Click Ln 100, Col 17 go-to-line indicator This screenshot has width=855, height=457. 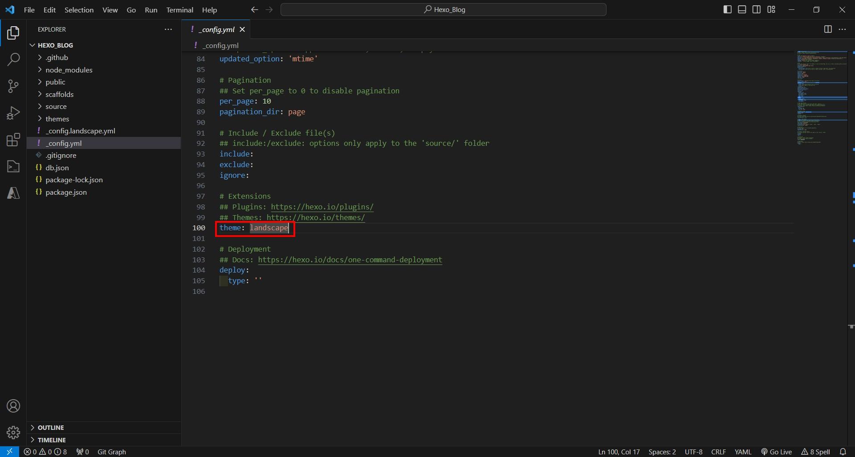619,452
